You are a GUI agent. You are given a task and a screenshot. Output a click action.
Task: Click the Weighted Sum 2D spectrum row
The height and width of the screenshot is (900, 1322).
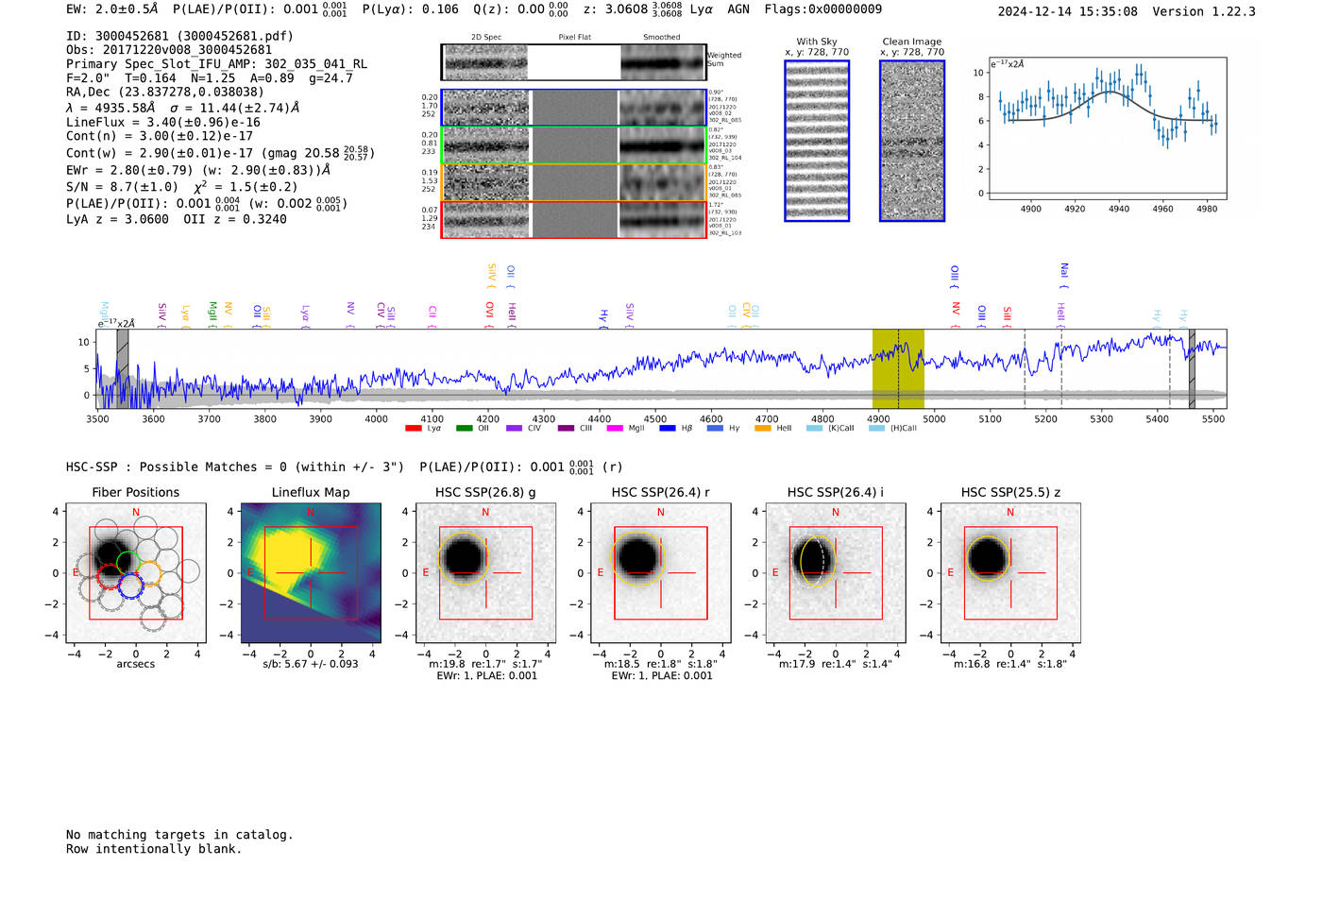coord(574,62)
